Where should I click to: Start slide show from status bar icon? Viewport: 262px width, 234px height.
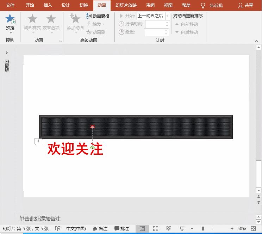coord(182,228)
